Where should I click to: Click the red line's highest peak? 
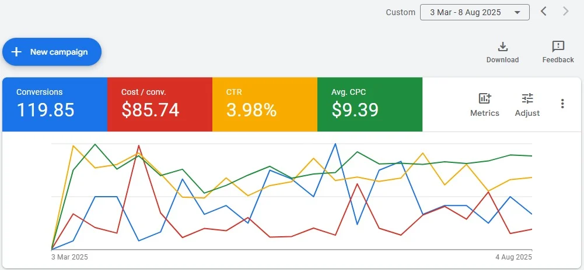tap(139, 145)
